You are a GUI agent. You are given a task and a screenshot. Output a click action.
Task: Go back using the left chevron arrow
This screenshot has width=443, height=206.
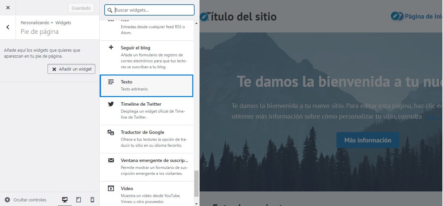click(x=8, y=27)
